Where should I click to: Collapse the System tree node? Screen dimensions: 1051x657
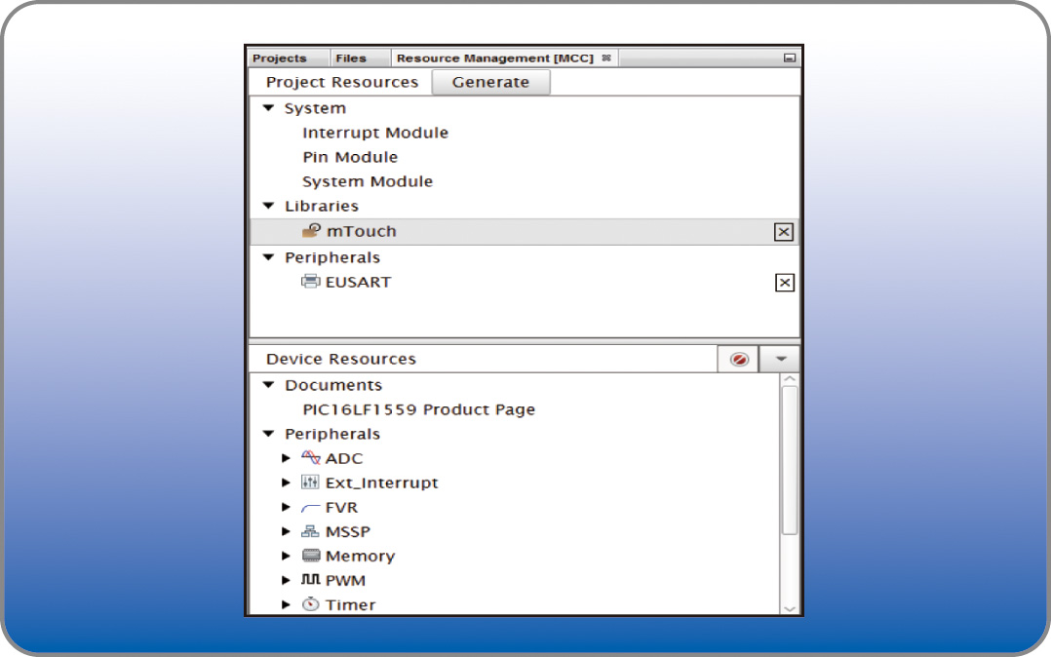269,108
